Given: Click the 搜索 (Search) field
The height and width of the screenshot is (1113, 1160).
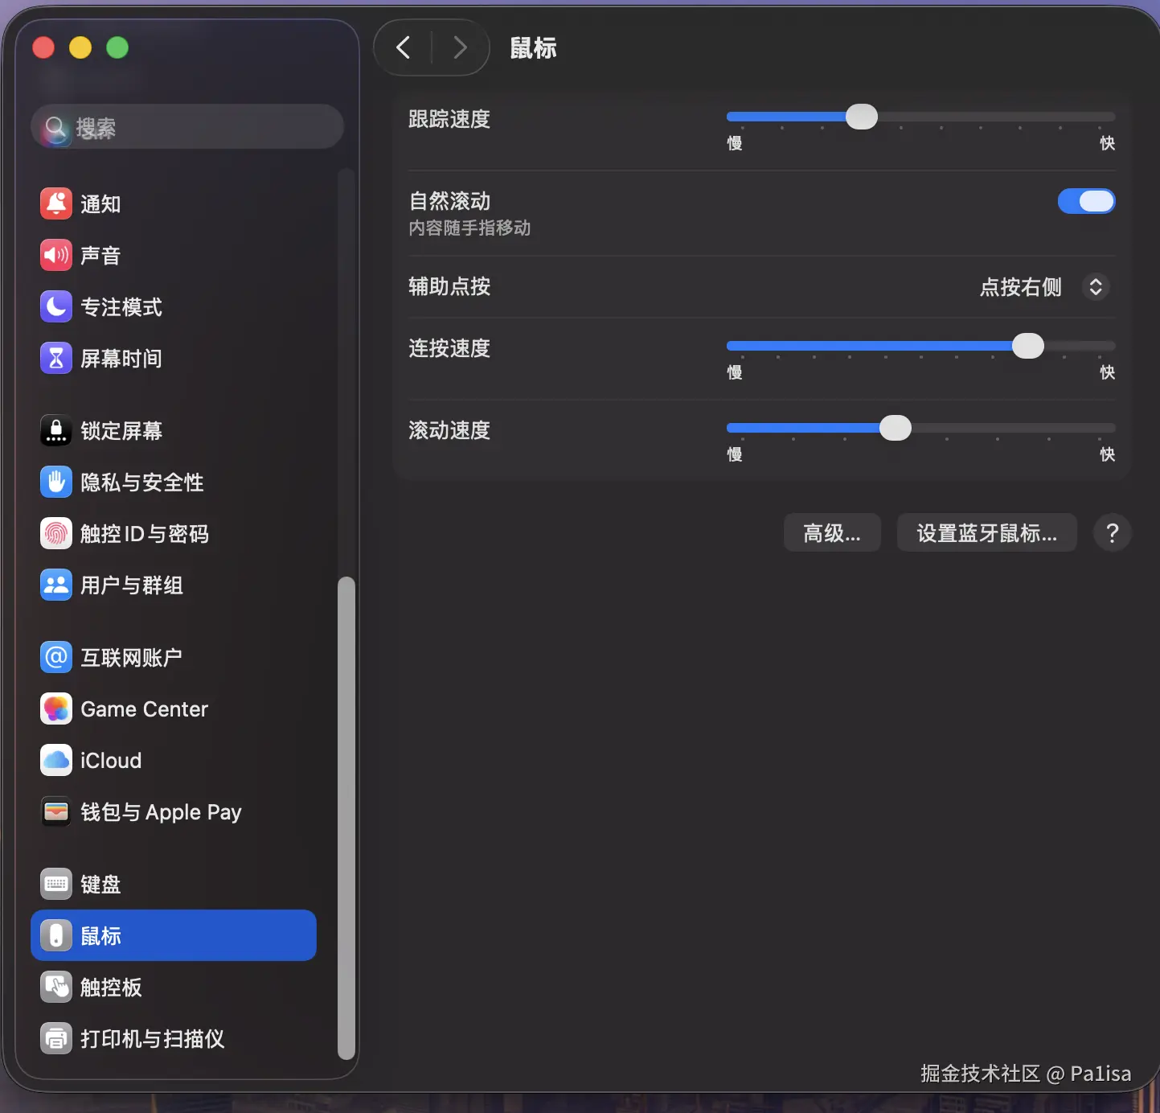Looking at the screenshot, I should click(187, 126).
